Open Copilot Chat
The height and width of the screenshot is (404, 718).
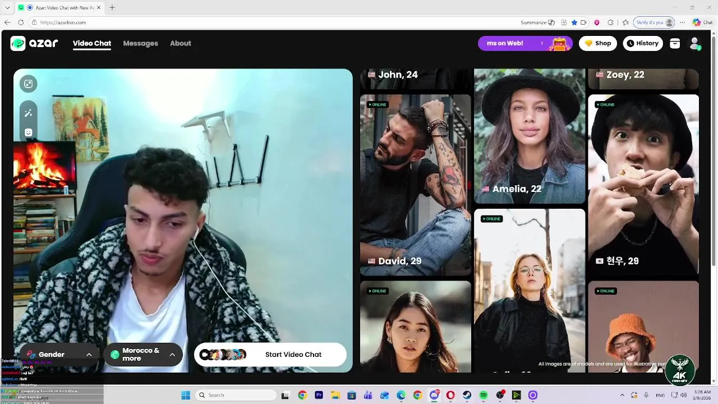pyautogui.click(x=703, y=22)
